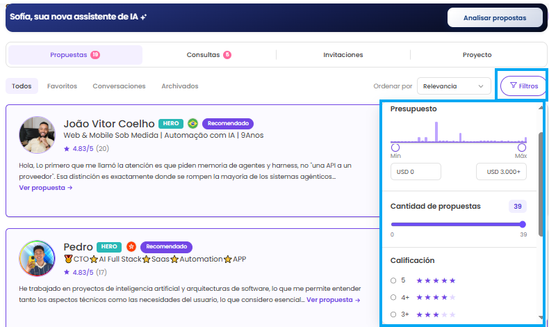Open the Invitaciones tab

343,55
